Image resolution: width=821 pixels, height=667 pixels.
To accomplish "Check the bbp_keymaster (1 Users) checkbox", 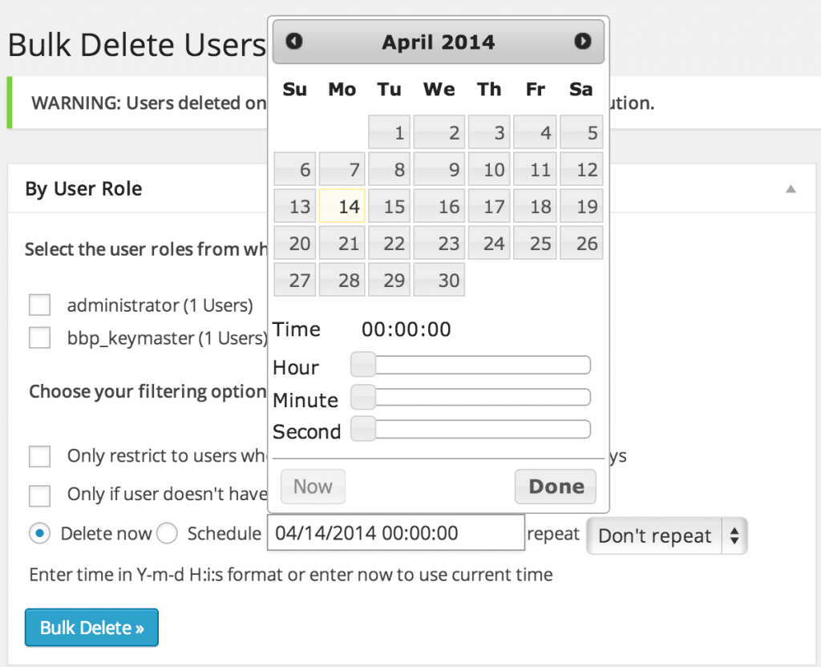I will (39, 338).
